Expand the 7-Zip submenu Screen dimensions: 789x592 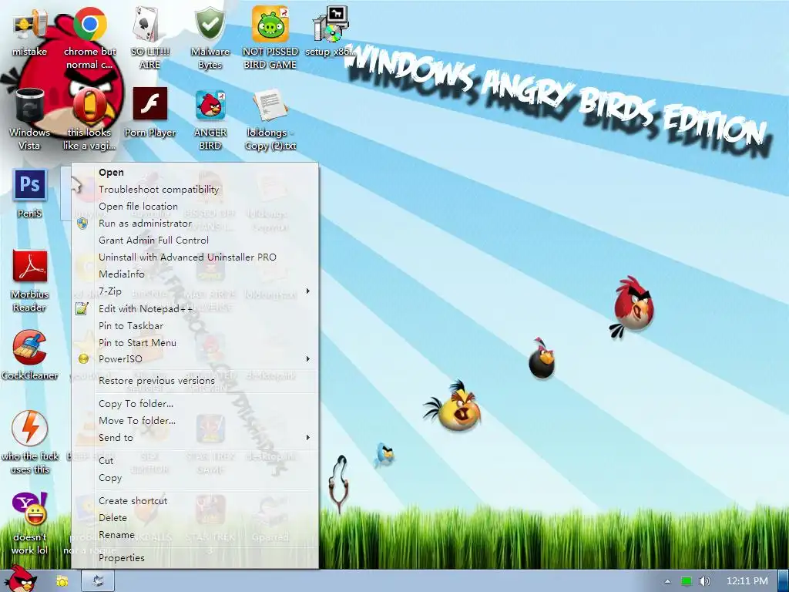(195, 291)
